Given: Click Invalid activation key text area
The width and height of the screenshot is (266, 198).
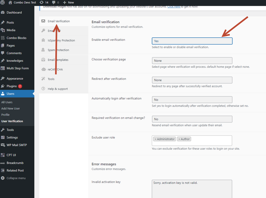Looking at the screenshot, I should pyautogui.click(x=192, y=189).
